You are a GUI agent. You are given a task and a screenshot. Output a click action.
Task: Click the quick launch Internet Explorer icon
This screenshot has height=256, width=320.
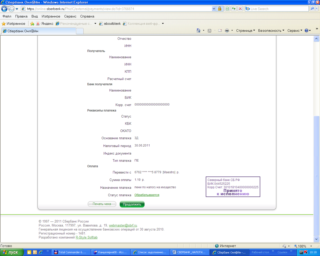tap(41, 252)
